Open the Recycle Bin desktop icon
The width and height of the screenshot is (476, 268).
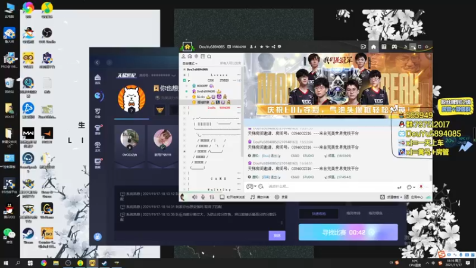pos(10,85)
